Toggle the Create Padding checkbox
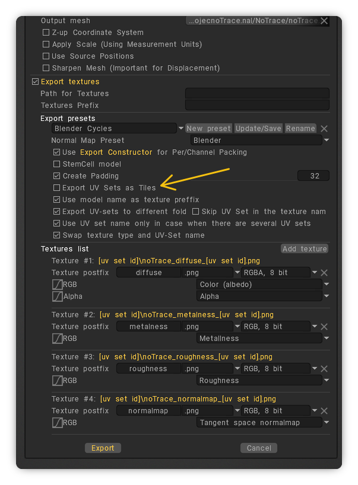Viewport: 358px width, 485px height. 57,176
